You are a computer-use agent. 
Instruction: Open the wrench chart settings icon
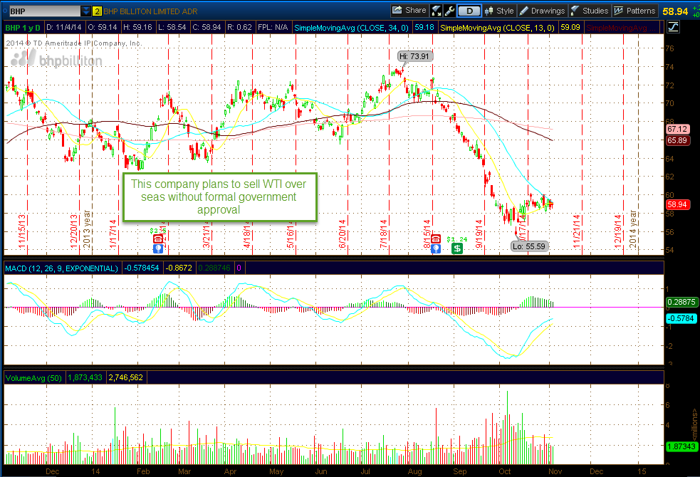pyautogui.click(x=449, y=11)
